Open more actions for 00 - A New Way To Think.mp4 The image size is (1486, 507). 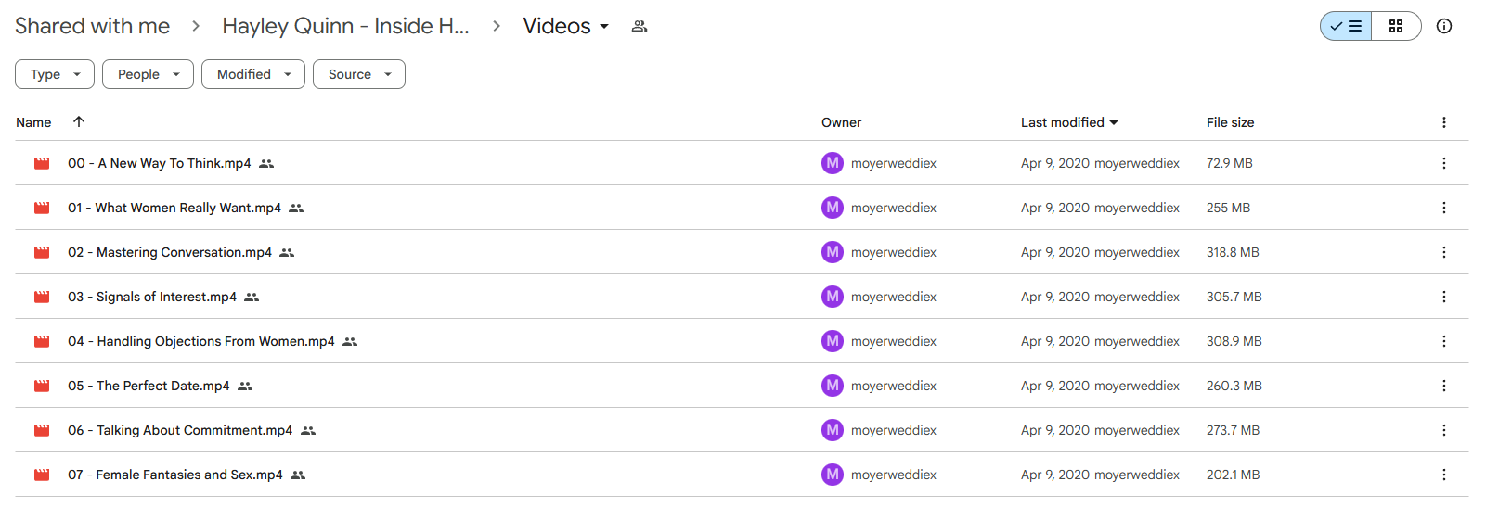(x=1443, y=163)
